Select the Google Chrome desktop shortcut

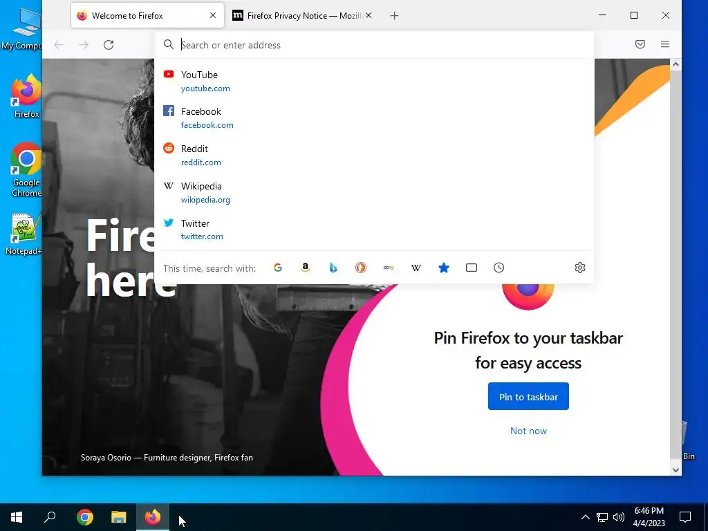tap(26, 170)
